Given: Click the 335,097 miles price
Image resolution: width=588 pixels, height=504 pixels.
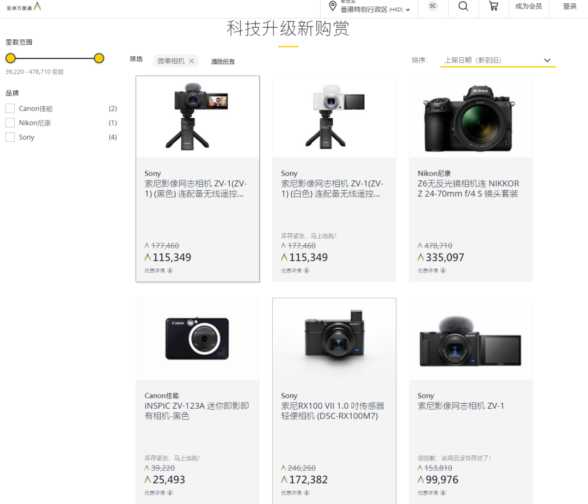Looking at the screenshot, I should point(441,257).
